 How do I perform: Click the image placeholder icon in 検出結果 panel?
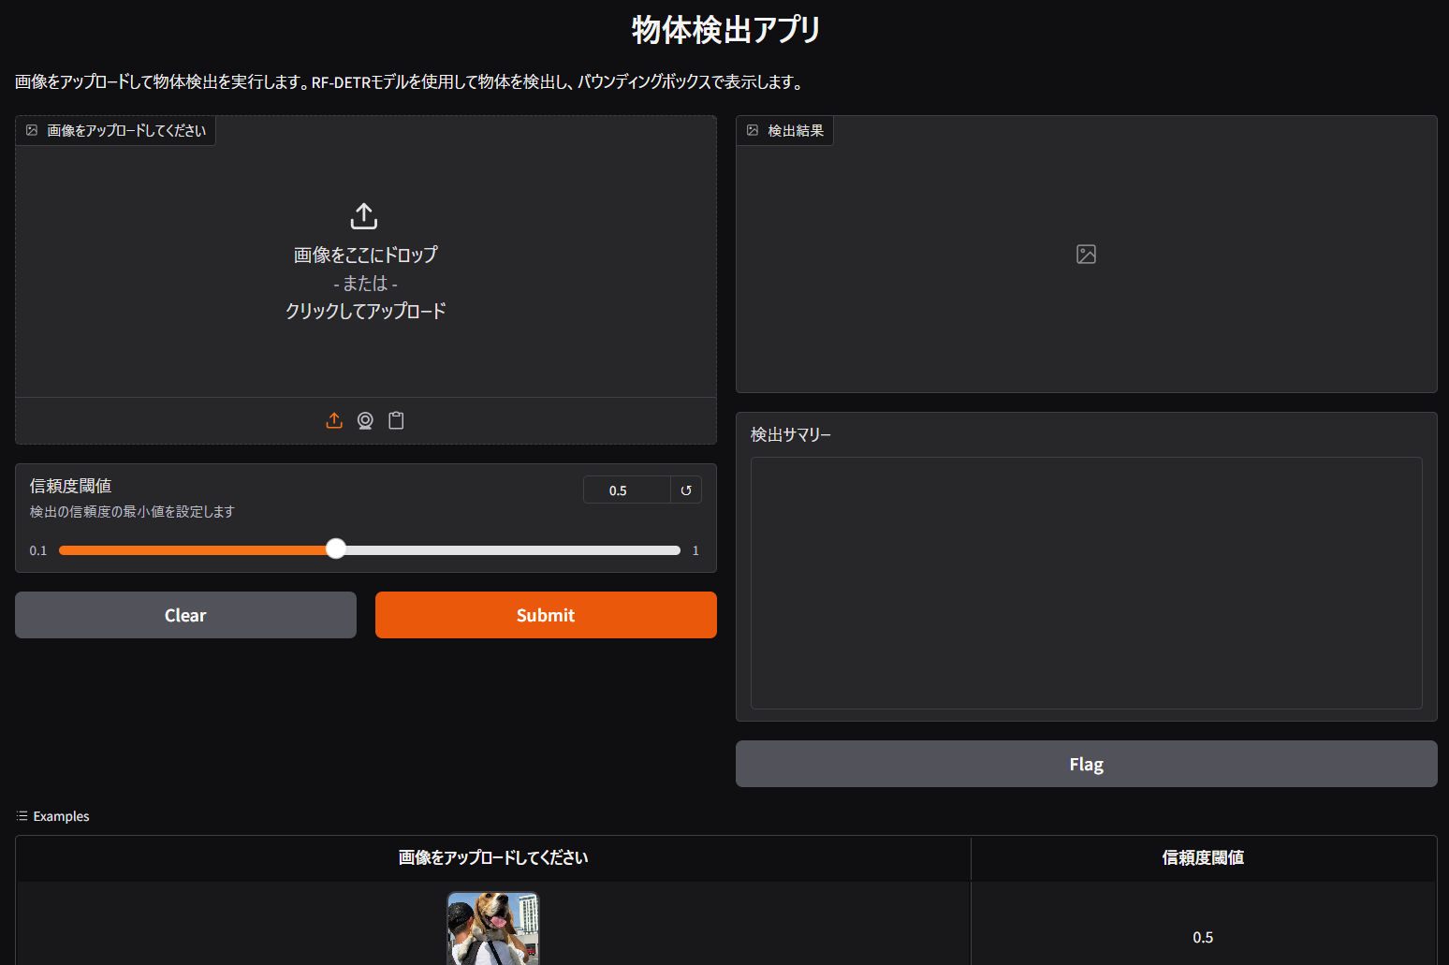pyautogui.click(x=1086, y=255)
